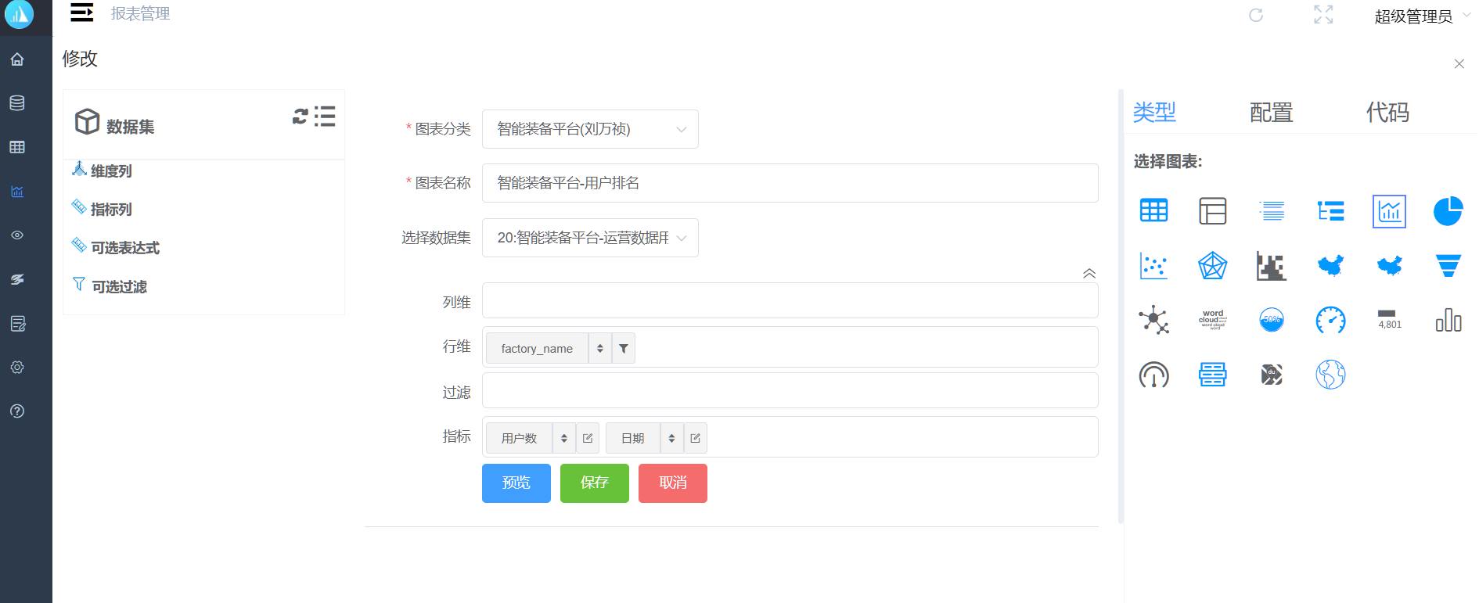Switch to the 代码 tab
1479x603 pixels.
coord(1387,112)
